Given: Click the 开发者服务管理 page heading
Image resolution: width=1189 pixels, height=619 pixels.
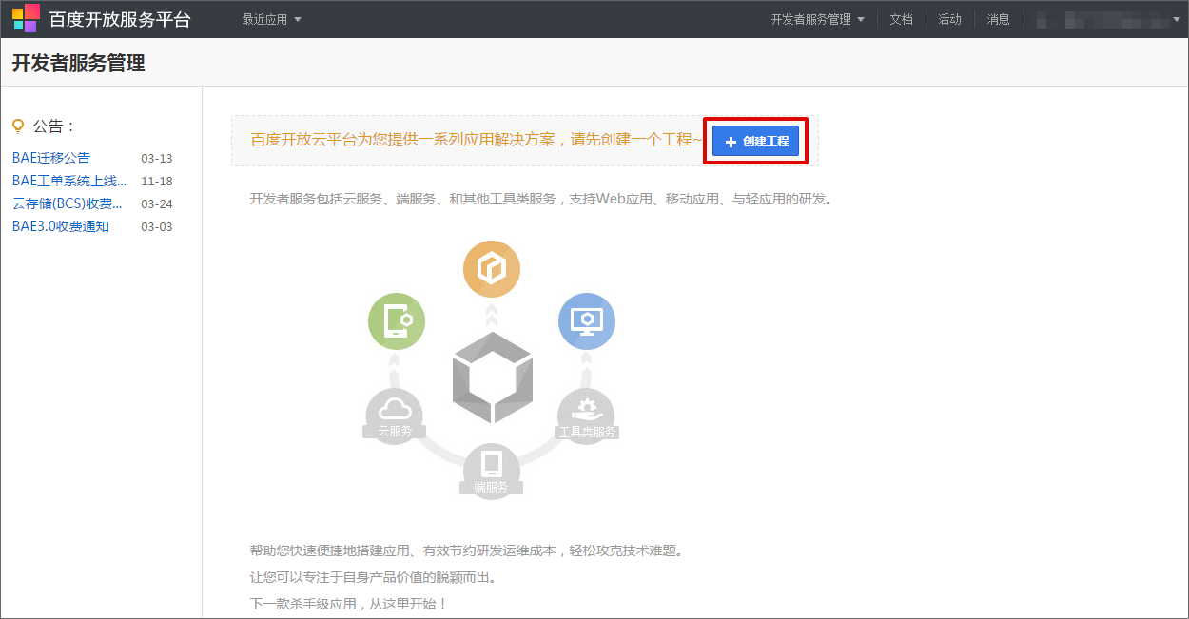Looking at the screenshot, I should (78, 64).
